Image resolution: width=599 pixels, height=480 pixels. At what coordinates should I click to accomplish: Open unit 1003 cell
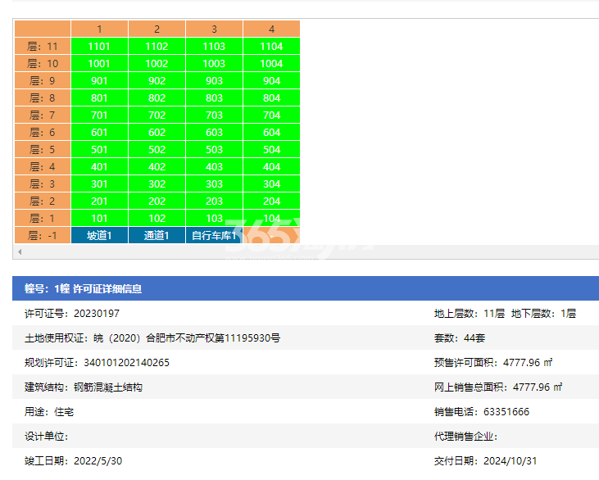tap(214, 63)
